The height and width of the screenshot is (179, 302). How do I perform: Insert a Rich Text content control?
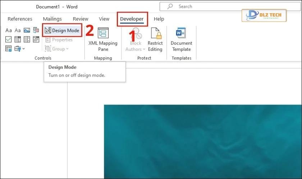(8, 30)
